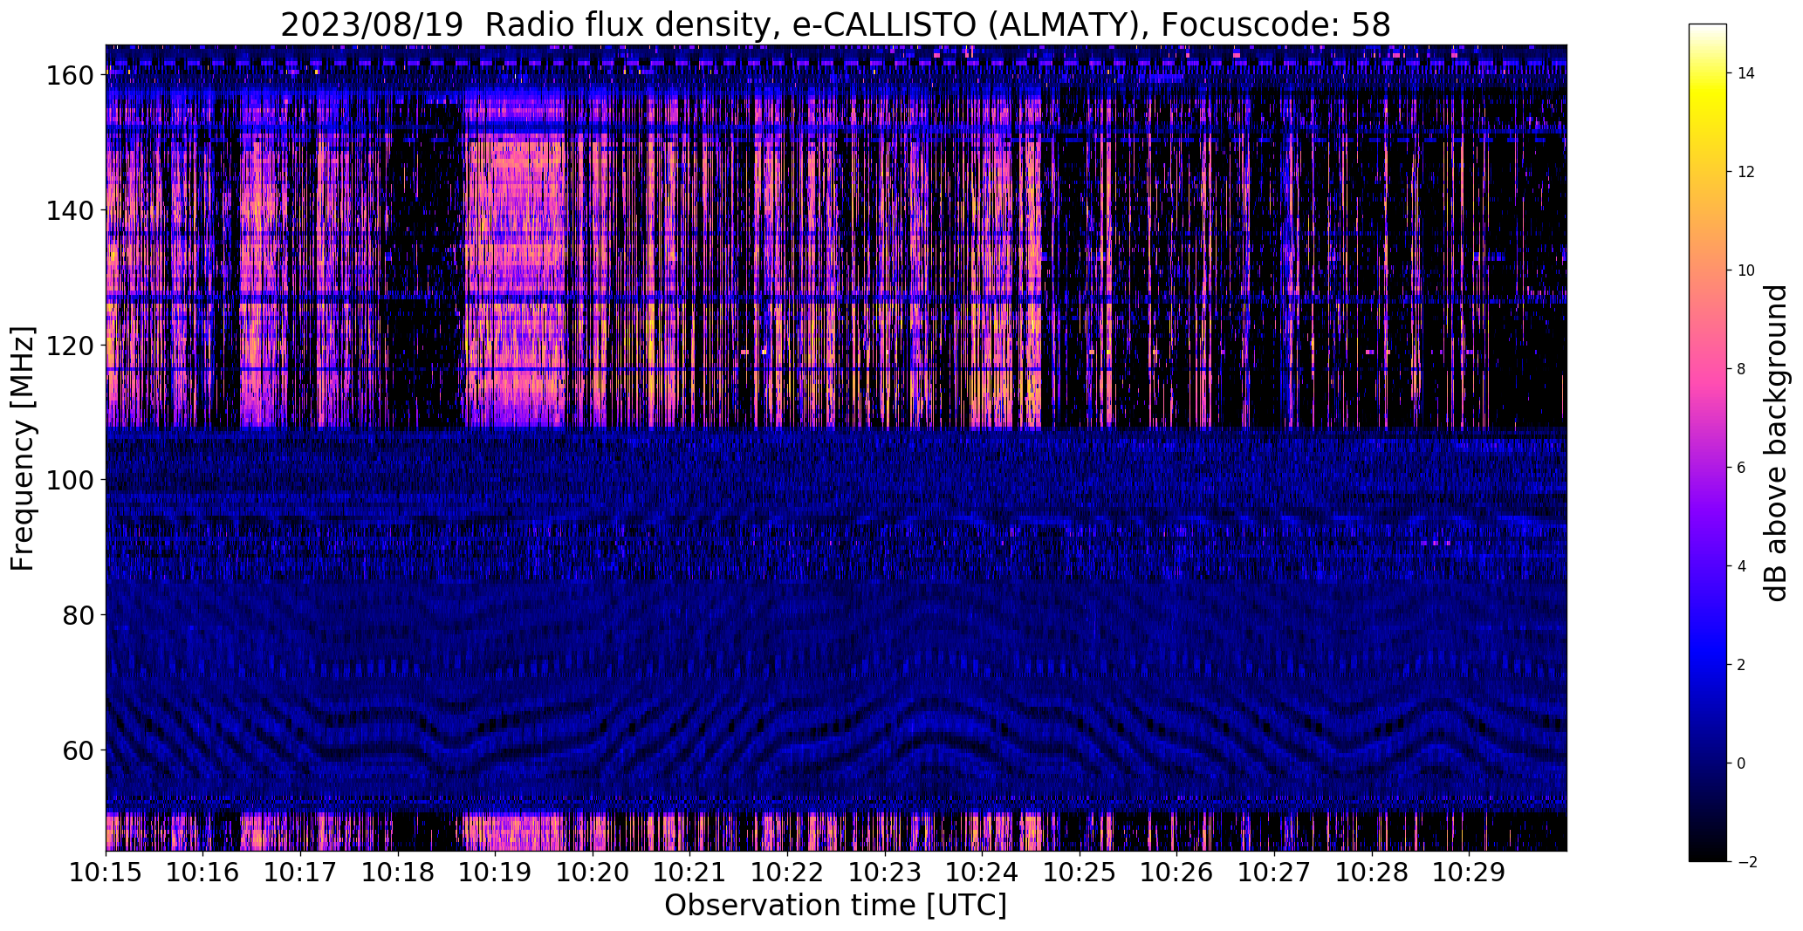Image resolution: width=1803 pixels, height=931 pixels.
Task: Click the 10:24 time tick label
Action: pyautogui.click(x=982, y=873)
